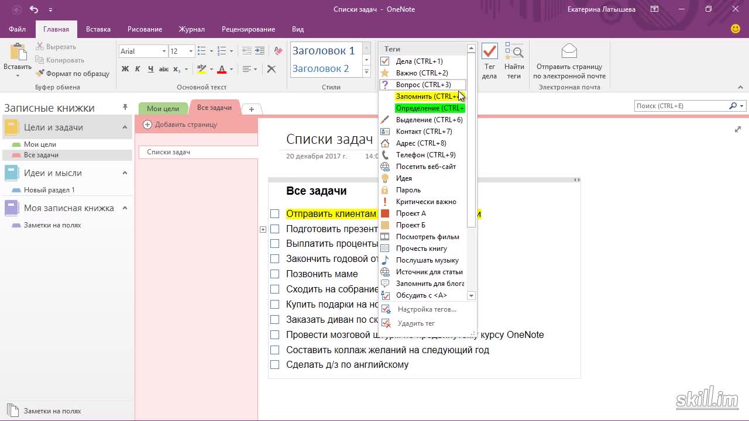Screen dimensions: 749x421
Task: Check the Позвонить маме checkbox
Action: coord(274,274)
